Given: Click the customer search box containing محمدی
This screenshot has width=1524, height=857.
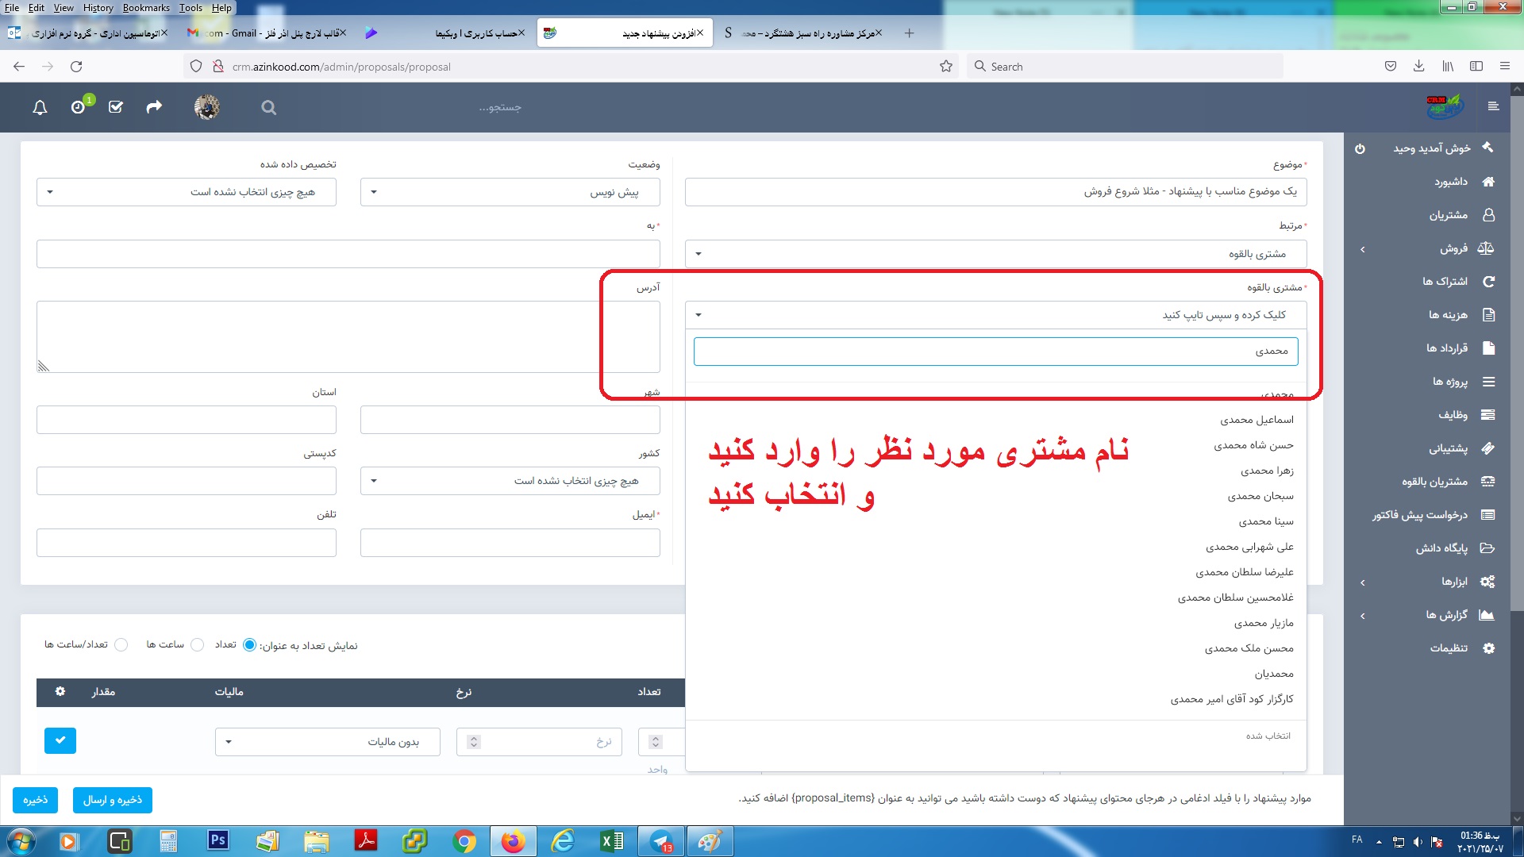Looking at the screenshot, I should tap(996, 352).
